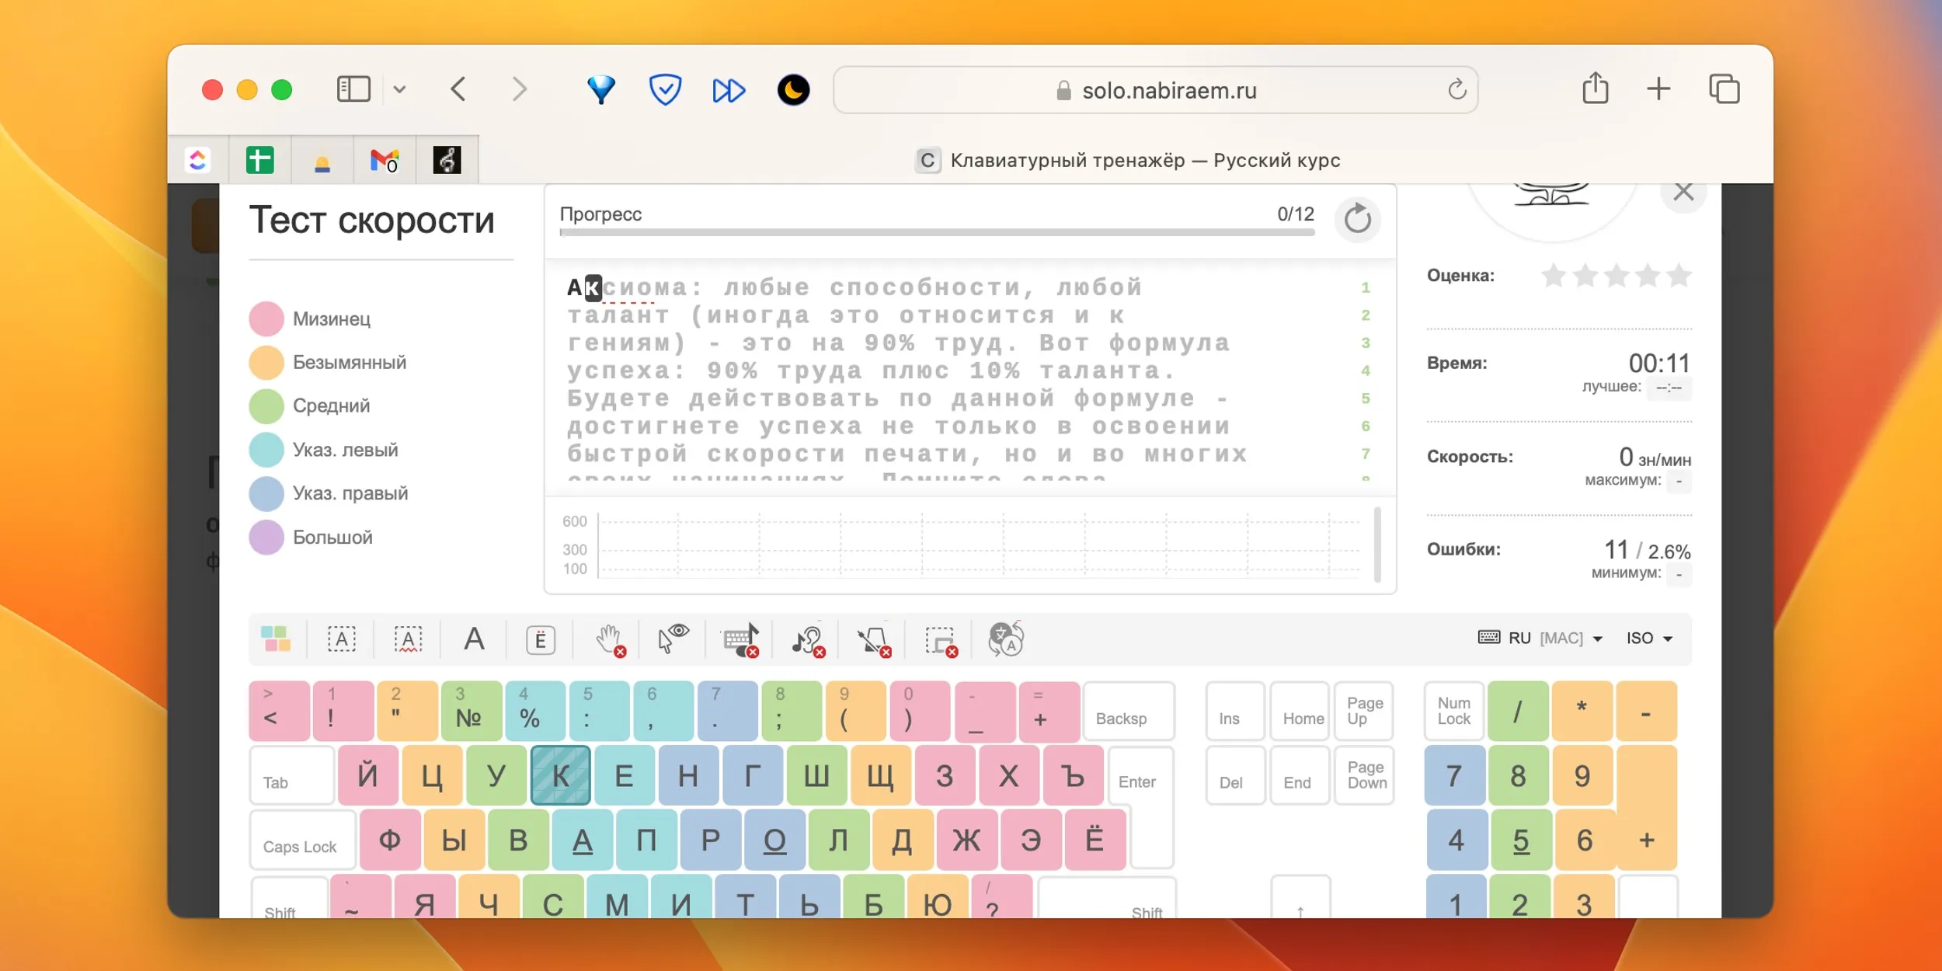Click the О key on home row
The height and width of the screenshot is (971, 1942).
(x=774, y=840)
